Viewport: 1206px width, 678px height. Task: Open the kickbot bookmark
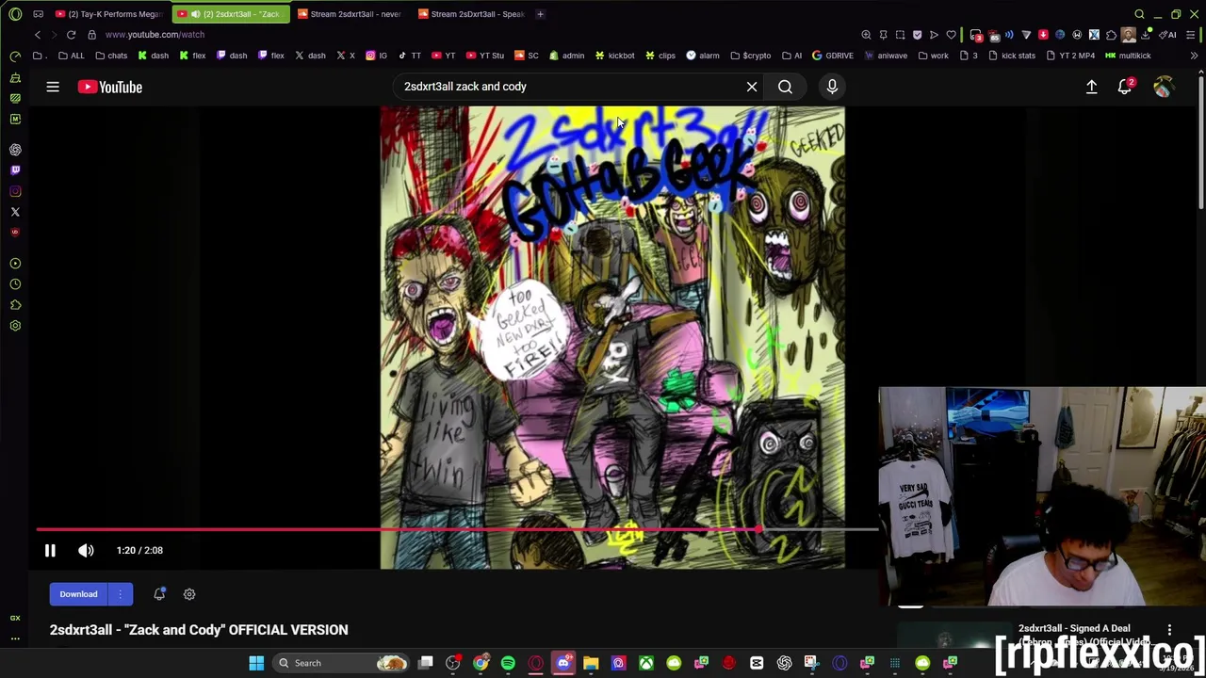[614, 56]
